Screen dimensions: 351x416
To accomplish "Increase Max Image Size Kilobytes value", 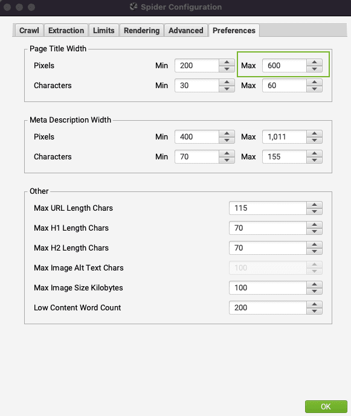I will click(314, 284).
